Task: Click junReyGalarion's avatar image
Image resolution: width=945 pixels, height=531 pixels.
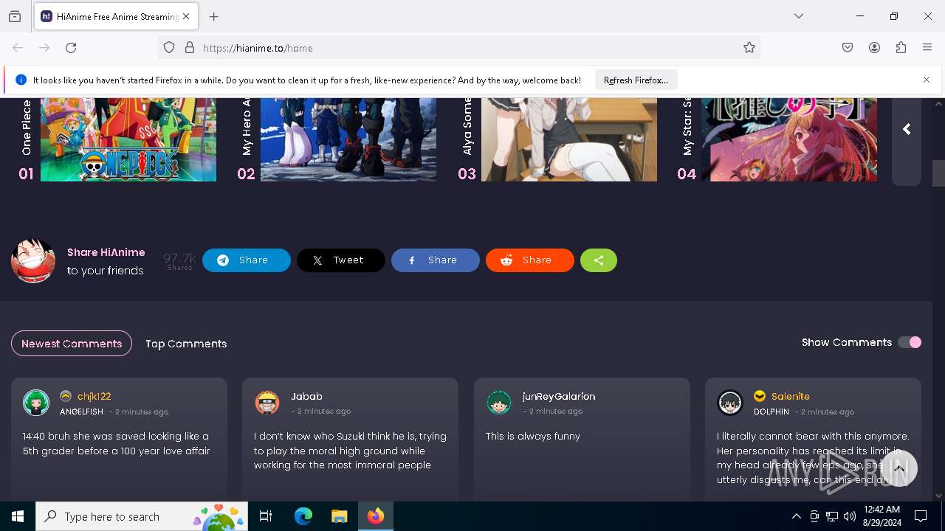Action: pos(499,403)
